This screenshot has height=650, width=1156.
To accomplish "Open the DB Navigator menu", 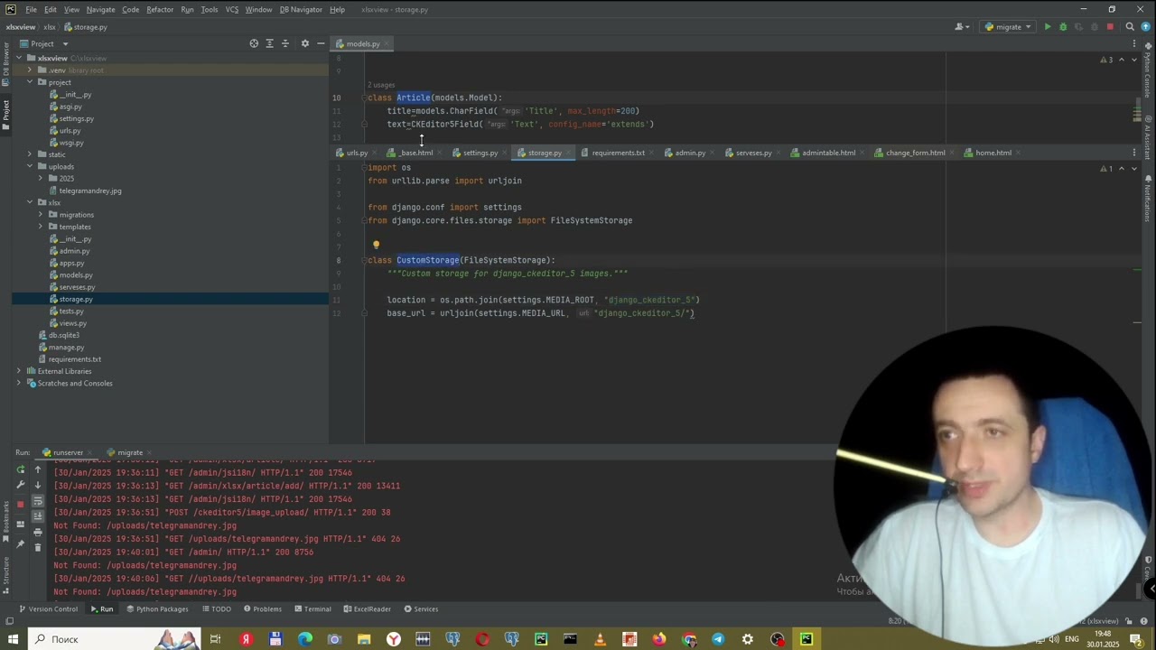I will coord(300,10).
